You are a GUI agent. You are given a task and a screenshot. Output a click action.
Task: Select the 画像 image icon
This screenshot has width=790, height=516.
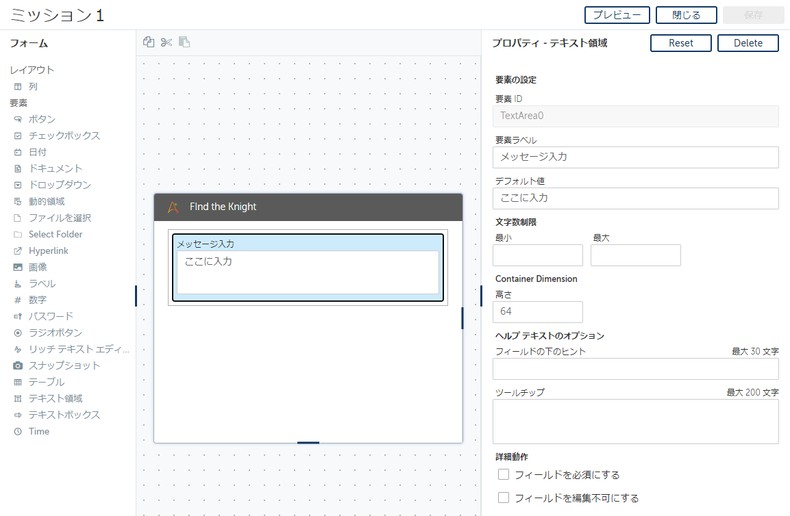click(18, 268)
